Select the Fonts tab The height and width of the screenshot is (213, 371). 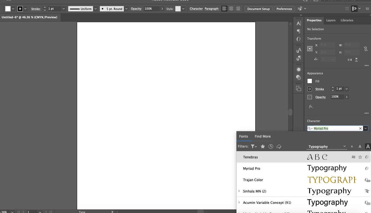(x=243, y=136)
